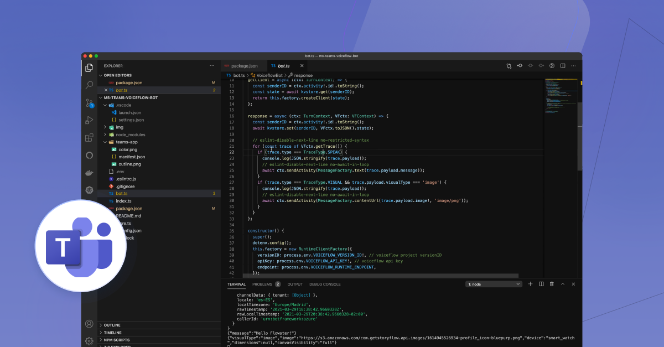Viewport: 664px width, 347px height.
Task: Open the Search view in the activity bar
Action: 89,85
